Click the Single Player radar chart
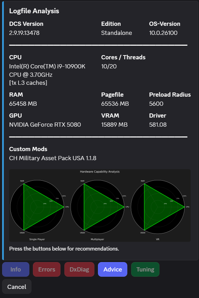Screen dimensions: 199x298 [x=37, y=207]
